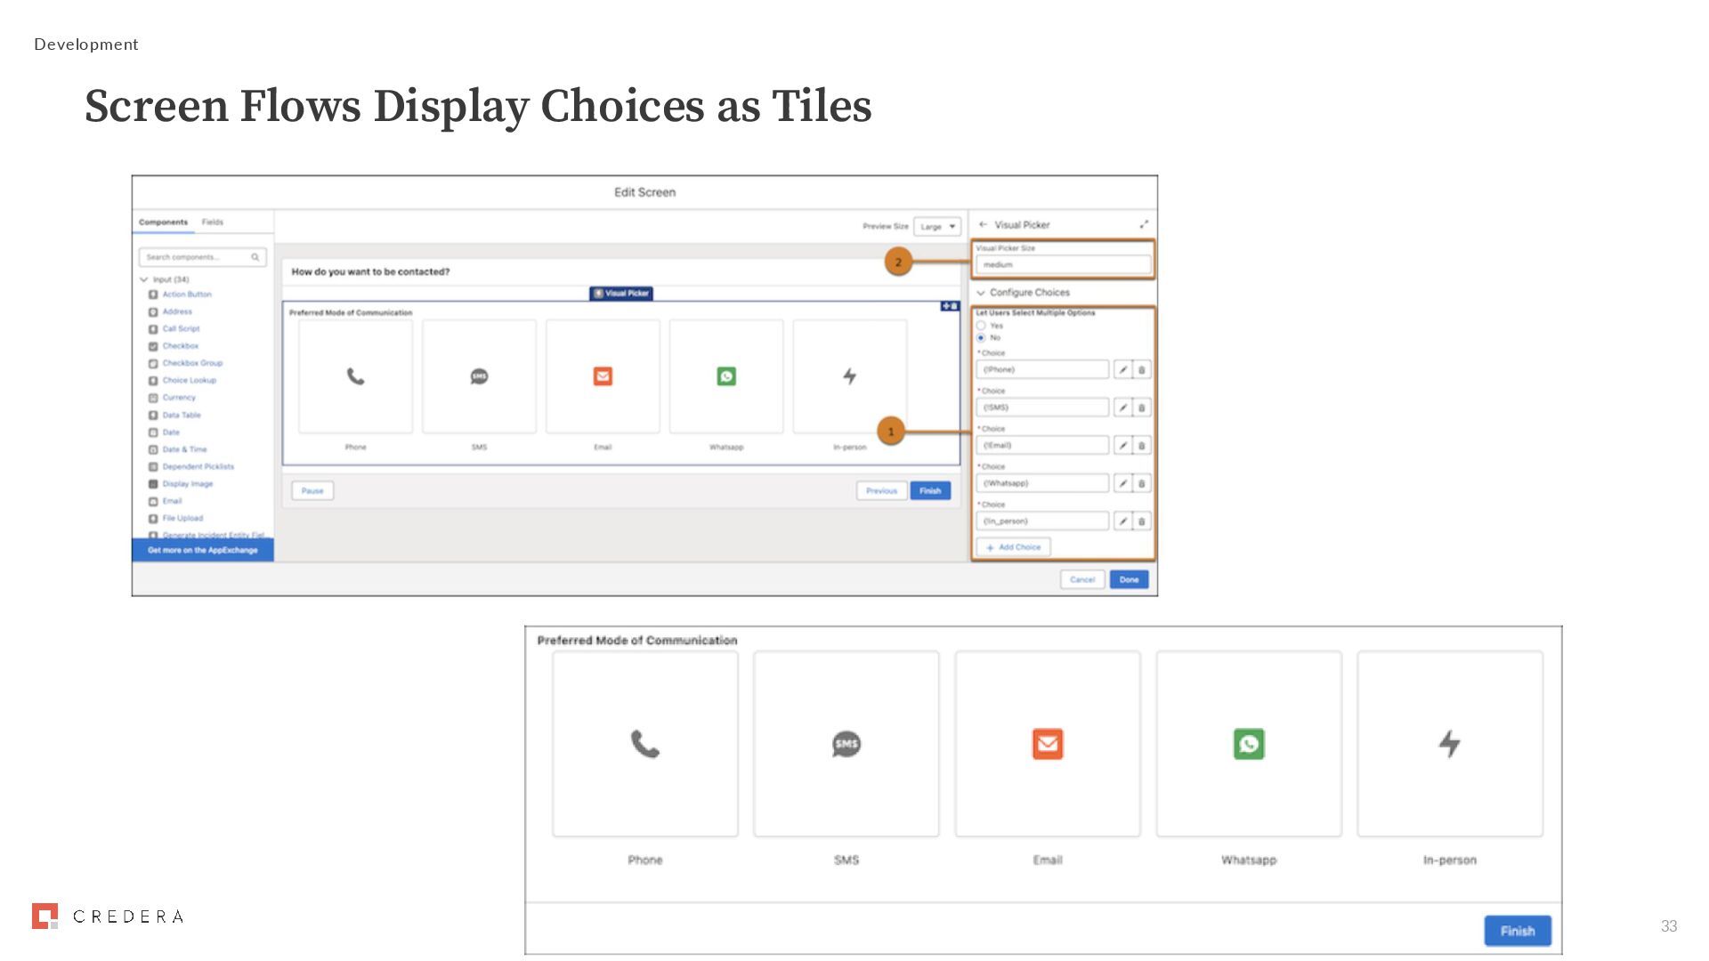This screenshot has width=1709, height=961.
Task: Click the Checkbox component in list
Action: tap(180, 346)
